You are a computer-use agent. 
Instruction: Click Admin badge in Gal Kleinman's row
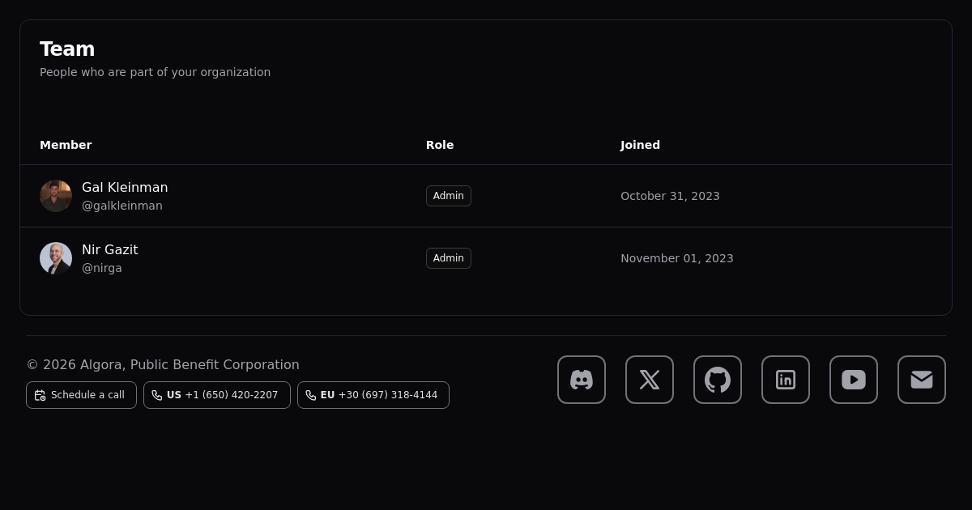pyautogui.click(x=448, y=196)
